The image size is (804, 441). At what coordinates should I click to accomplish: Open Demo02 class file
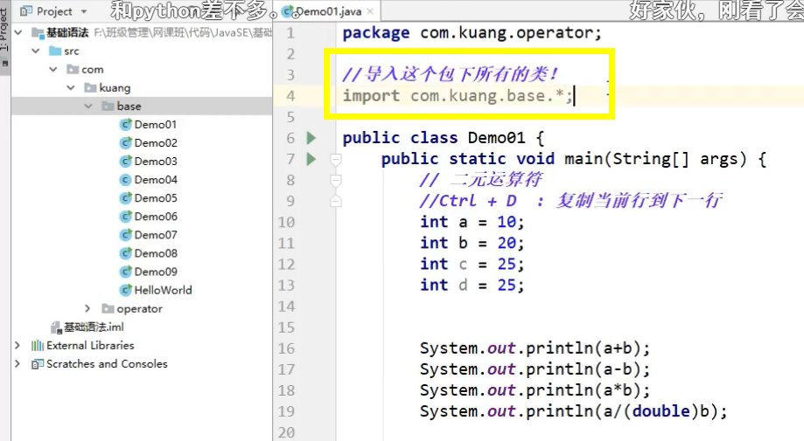(x=156, y=142)
